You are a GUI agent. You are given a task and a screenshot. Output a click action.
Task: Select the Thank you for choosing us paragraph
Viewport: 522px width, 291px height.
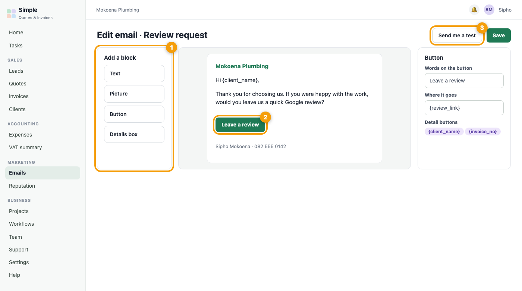pos(292,98)
